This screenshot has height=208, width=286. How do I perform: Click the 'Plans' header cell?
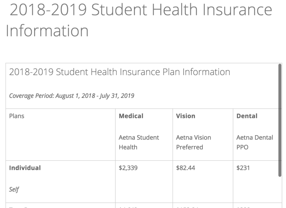point(17,116)
